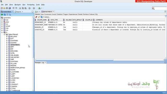Expand the LOCATIONS table node

pyautogui.click(x=7, y=62)
